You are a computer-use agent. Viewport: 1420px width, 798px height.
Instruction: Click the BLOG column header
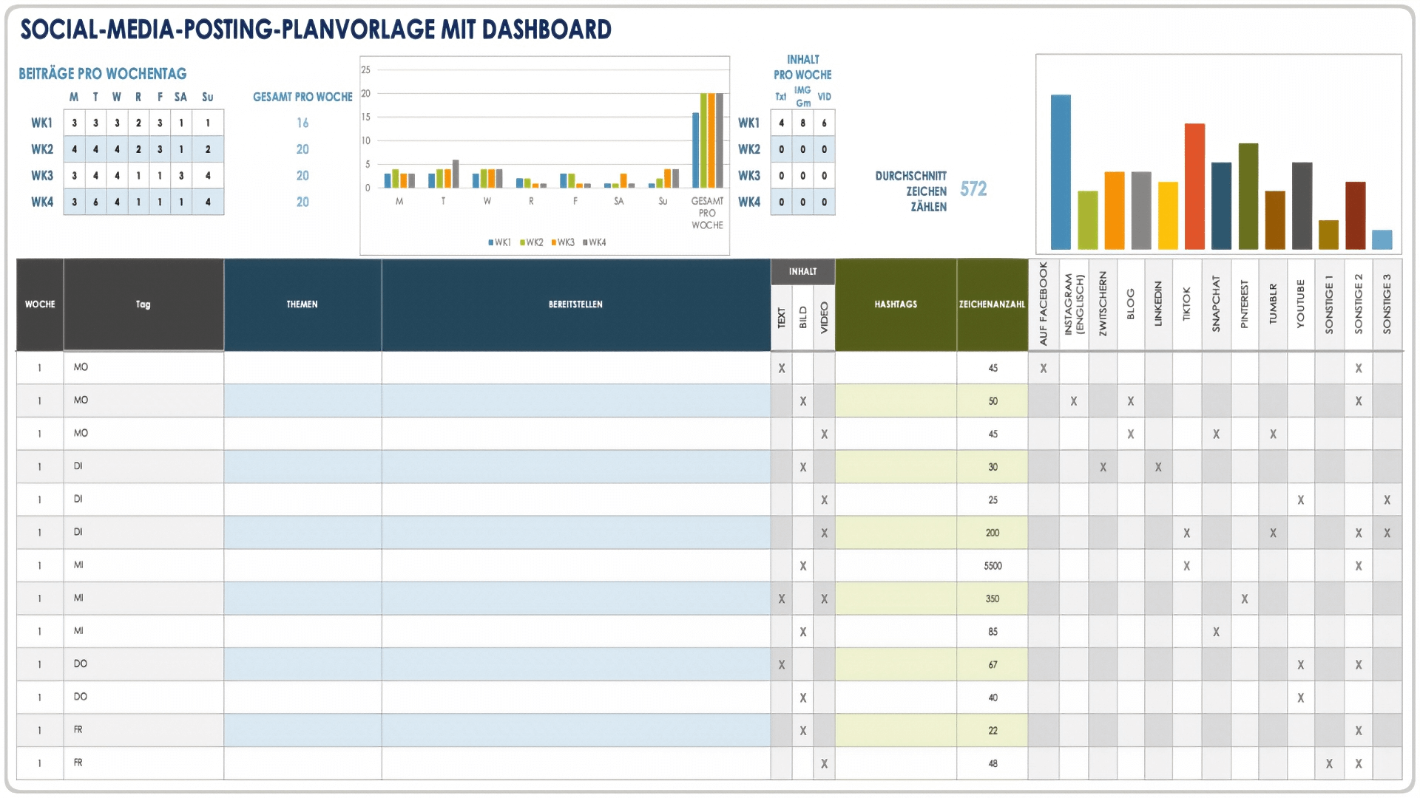tap(1130, 304)
